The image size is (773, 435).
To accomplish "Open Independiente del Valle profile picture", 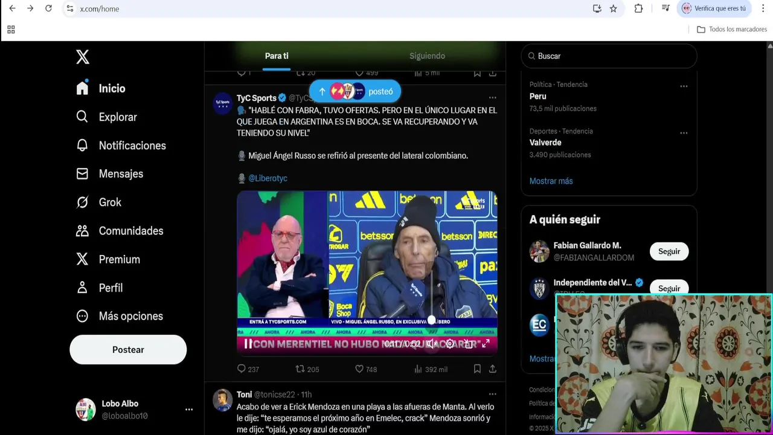I will point(539,288).
